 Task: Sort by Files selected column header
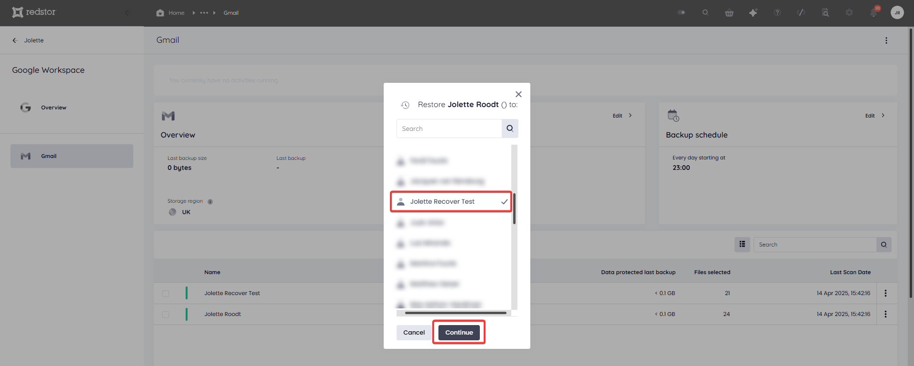[712, 272]
